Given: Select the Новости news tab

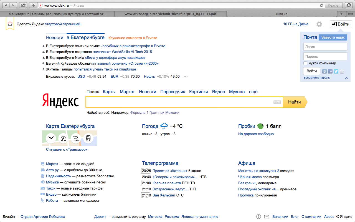Looking at the screenshot, I should [x=55, y=37].
